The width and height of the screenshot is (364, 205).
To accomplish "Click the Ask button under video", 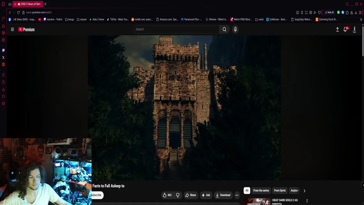I will point(206,195).
